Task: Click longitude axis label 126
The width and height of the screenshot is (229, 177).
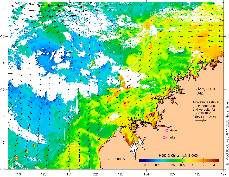Action: coord(198,174)
